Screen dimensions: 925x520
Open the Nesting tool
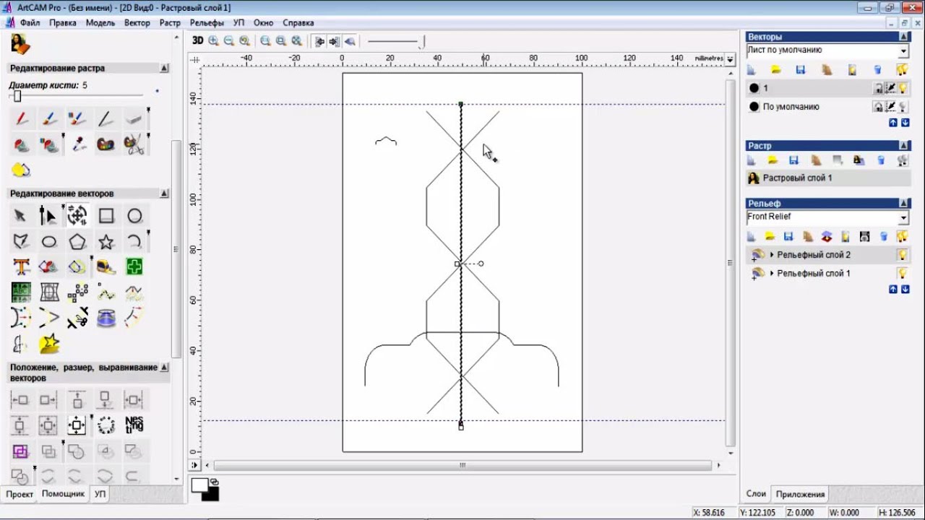click(x=134, y=425)
